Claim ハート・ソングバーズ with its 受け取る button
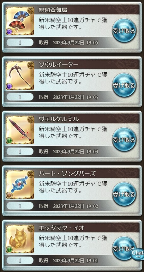 coord(124,194)
